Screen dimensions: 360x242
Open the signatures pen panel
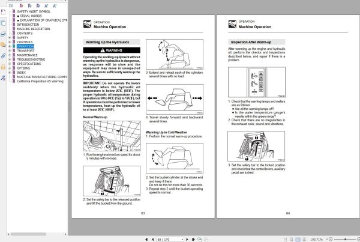pos(3,78)
